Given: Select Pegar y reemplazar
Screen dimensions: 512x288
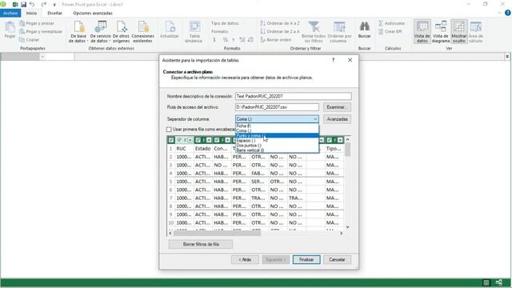Looking at the screenshot, I should [x=41, y=32].
